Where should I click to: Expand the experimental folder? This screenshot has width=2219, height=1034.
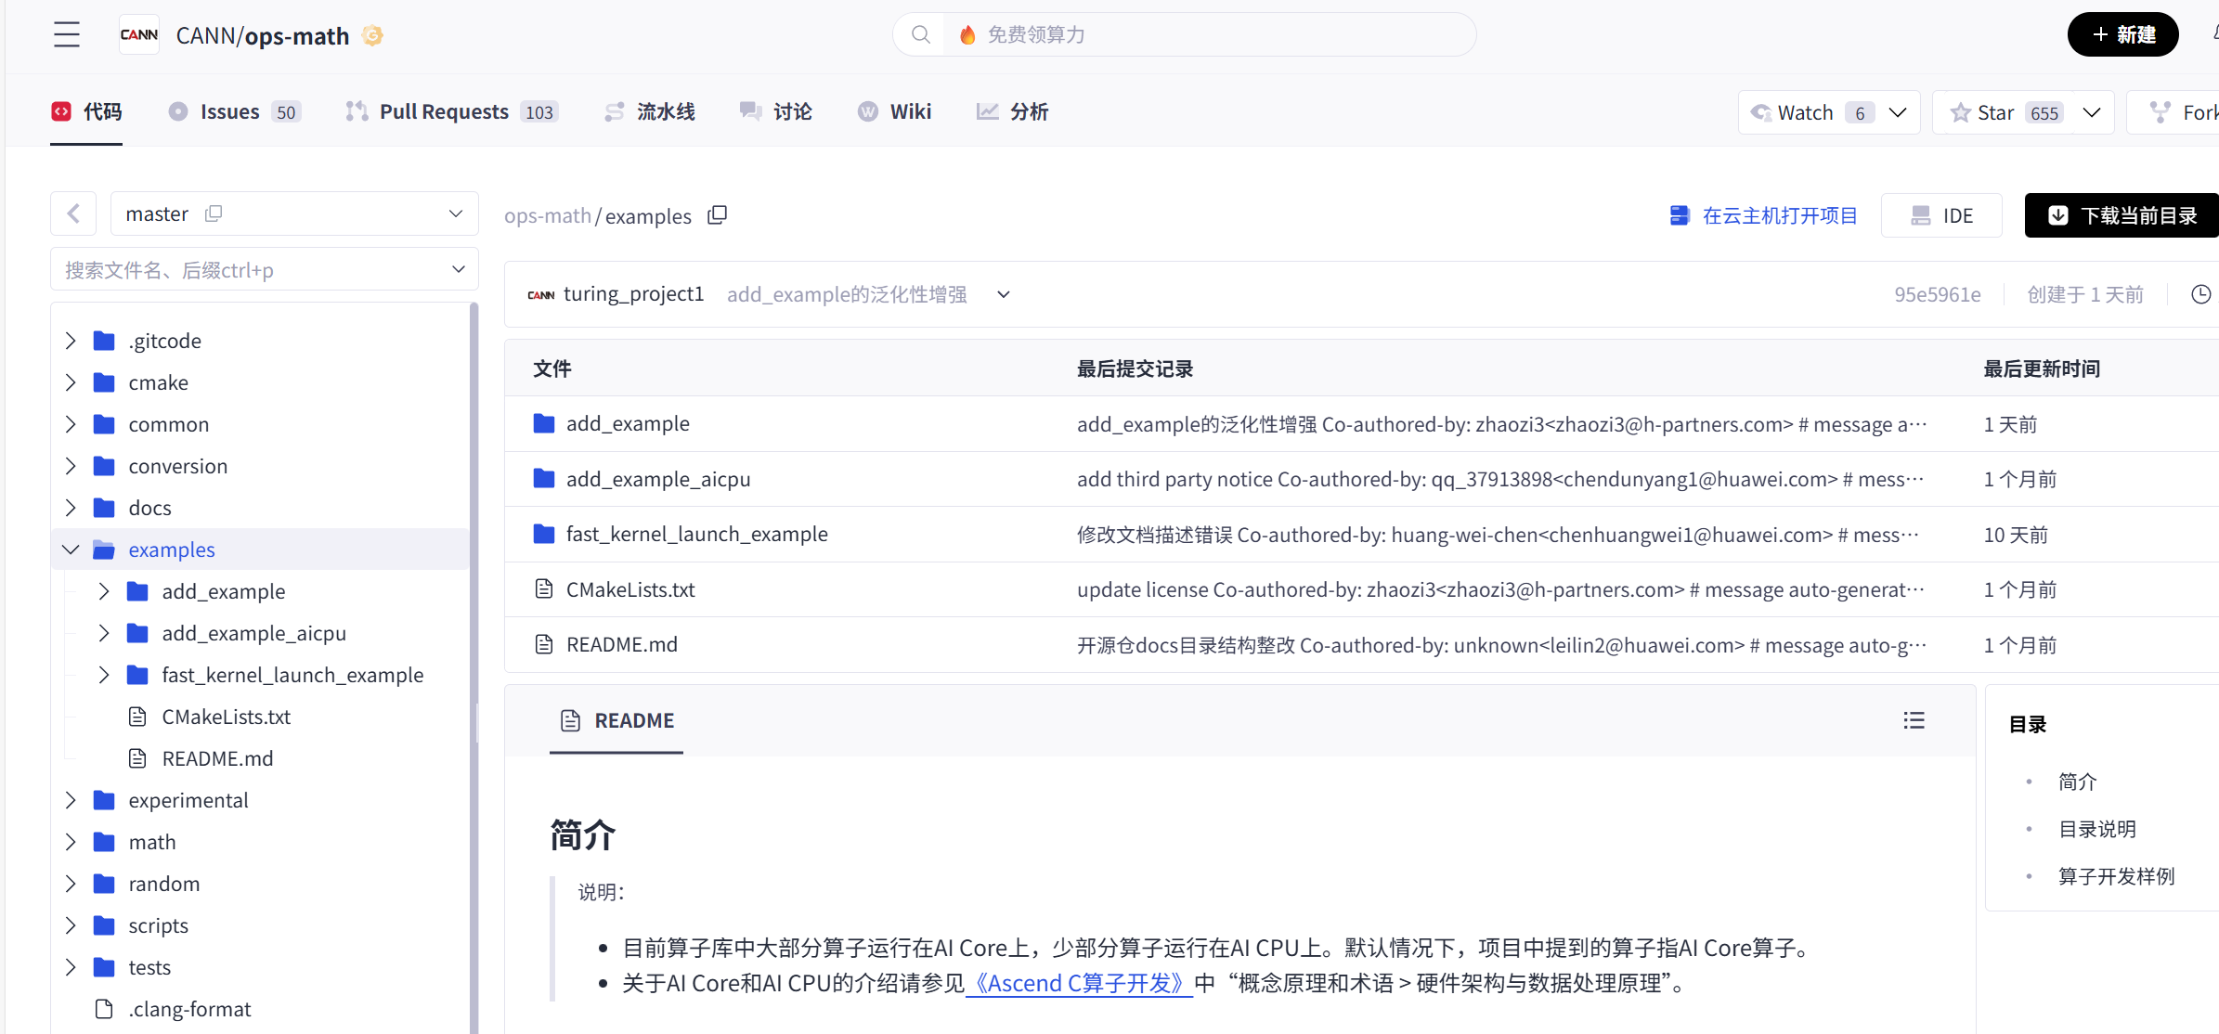(71, 800)
